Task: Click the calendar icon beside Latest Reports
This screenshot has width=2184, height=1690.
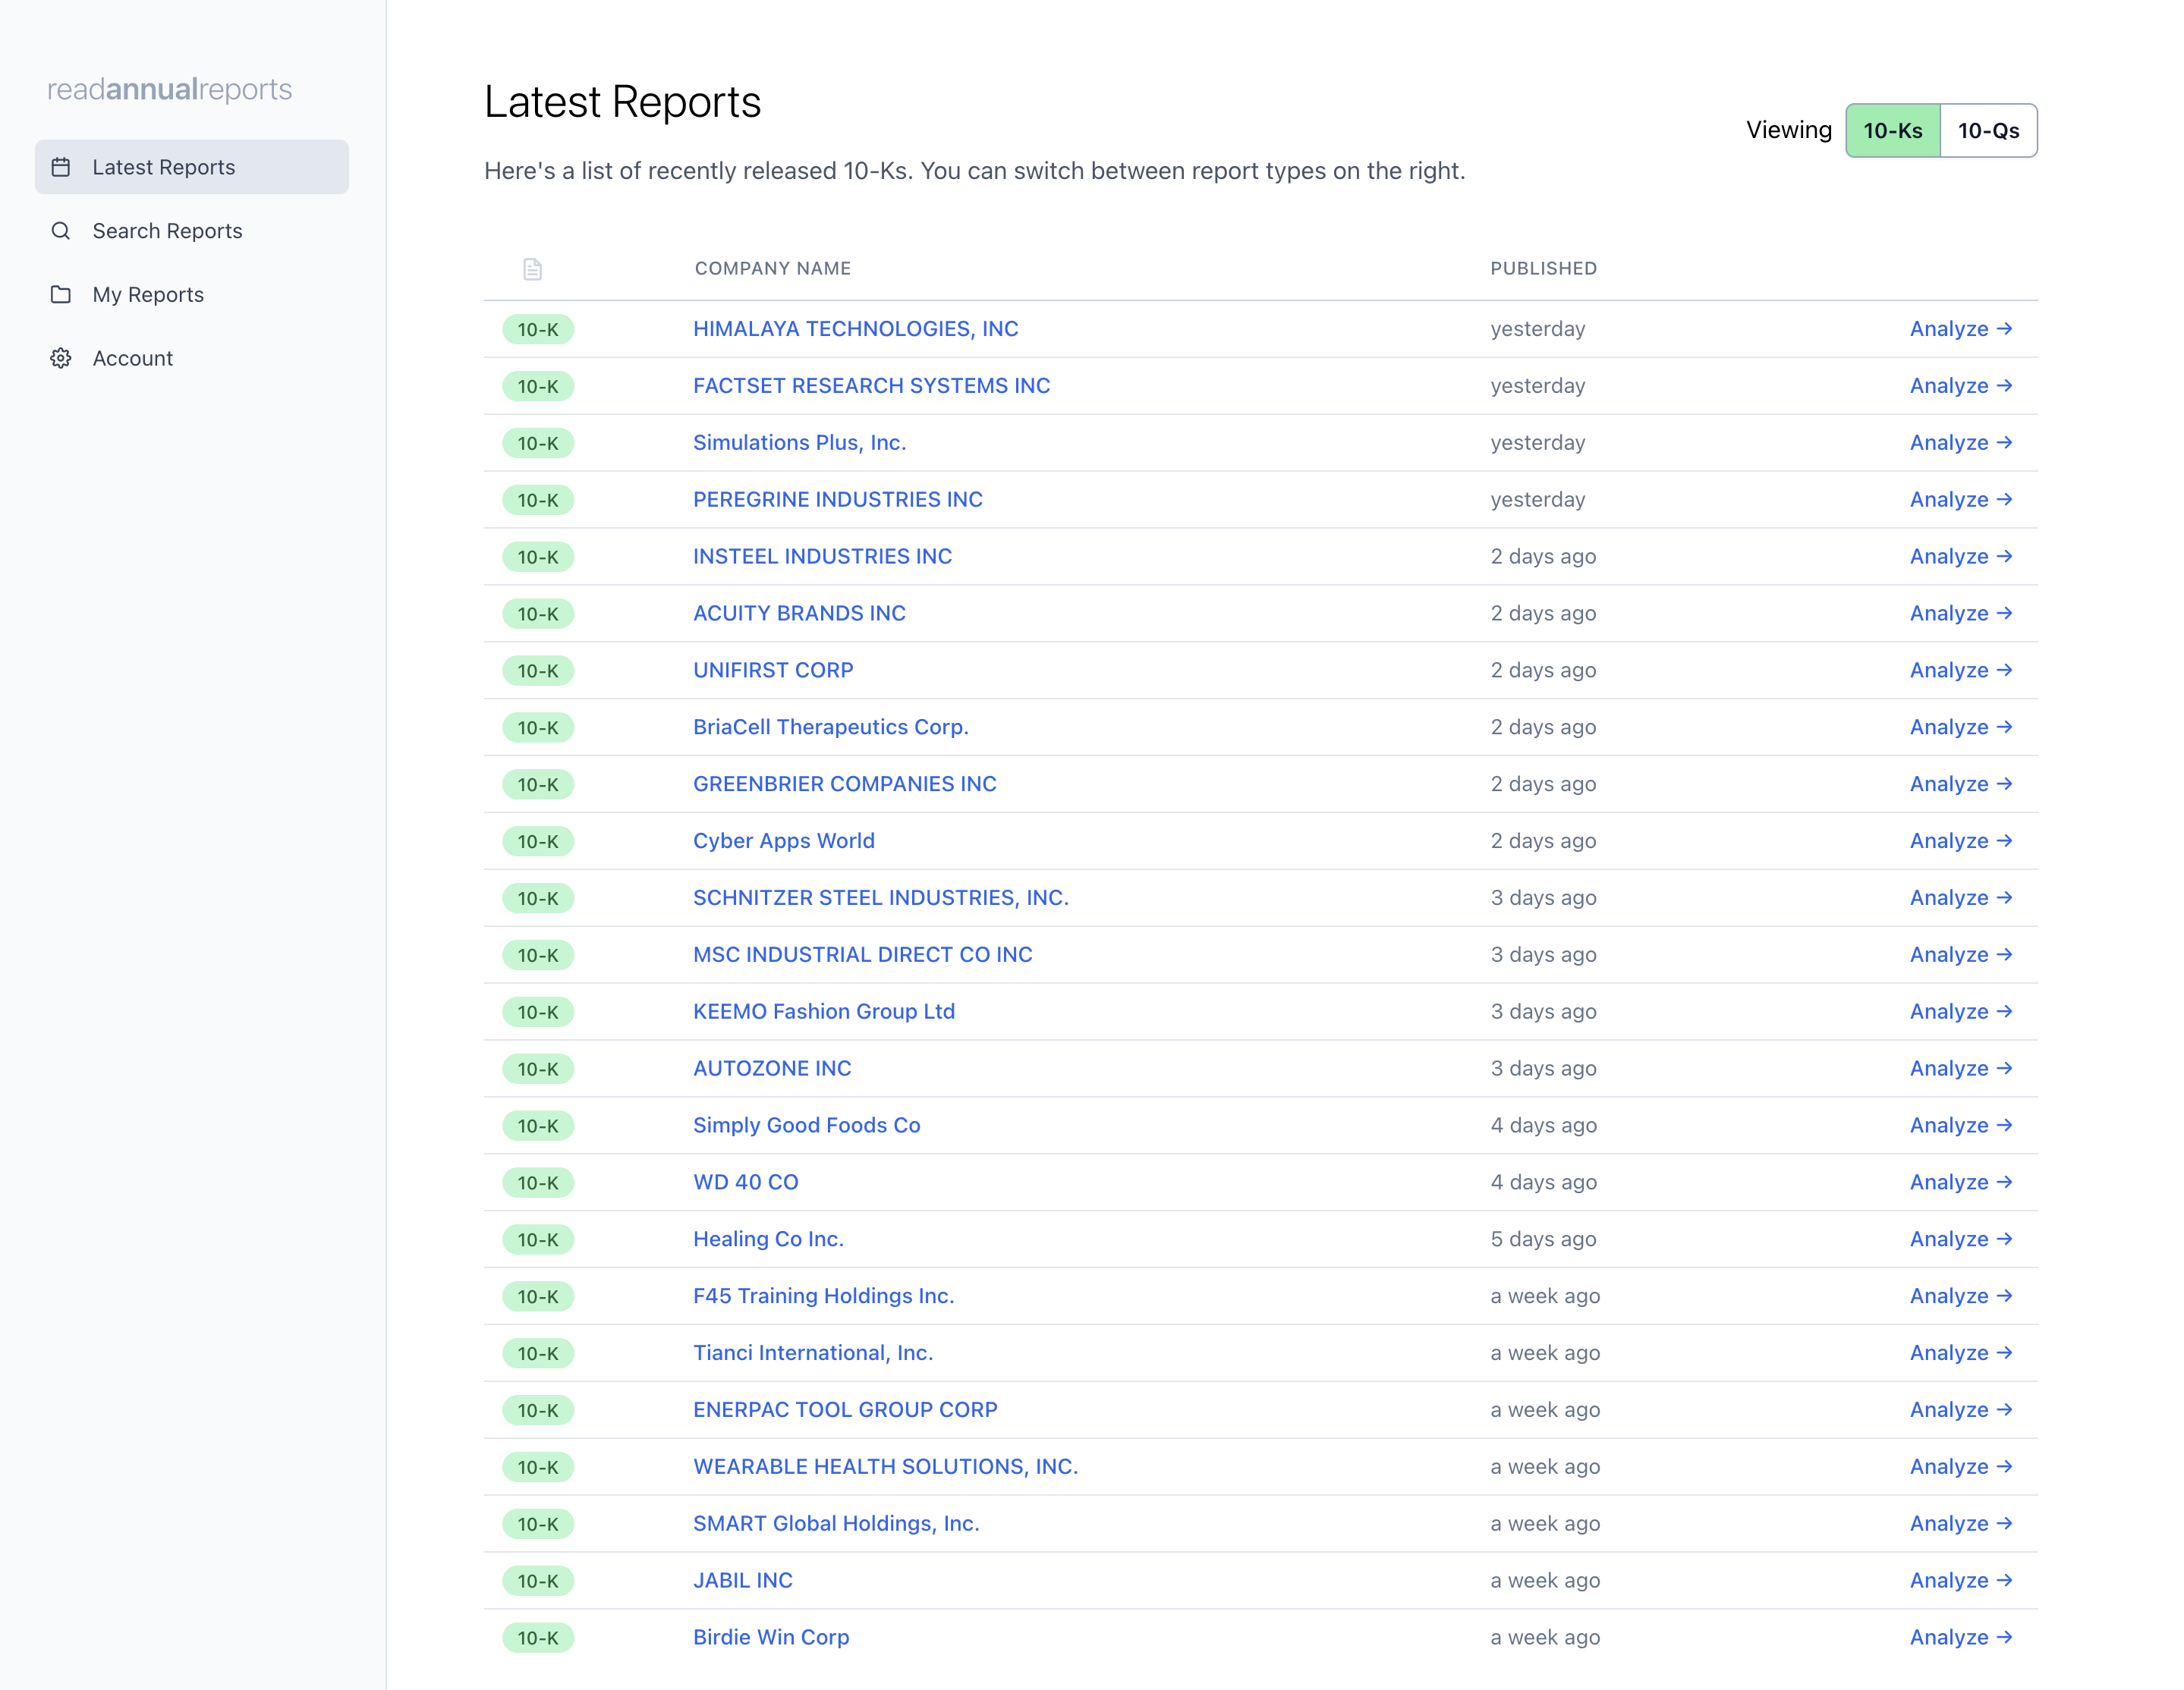Action: tap(61, 167)
